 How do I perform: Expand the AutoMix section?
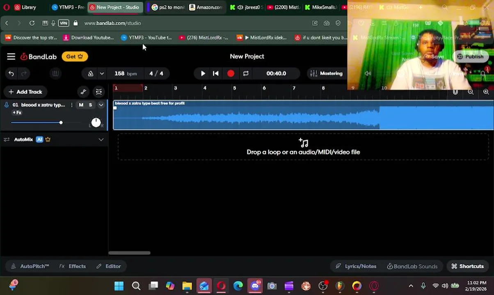(x=101, y=140)
